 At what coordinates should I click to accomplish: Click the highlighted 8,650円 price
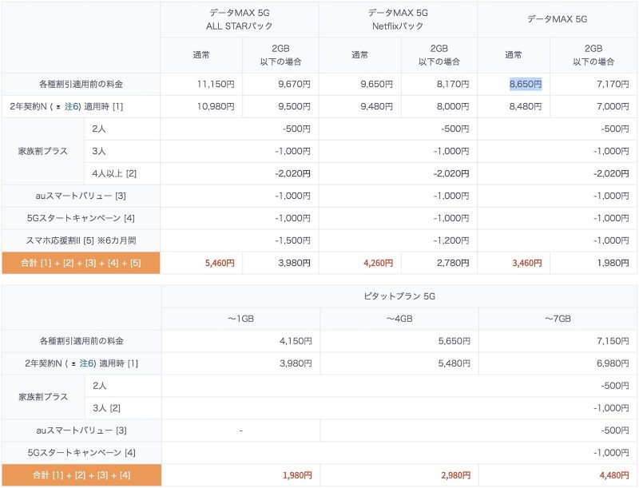pyautogui.click(x=526, y=84)
